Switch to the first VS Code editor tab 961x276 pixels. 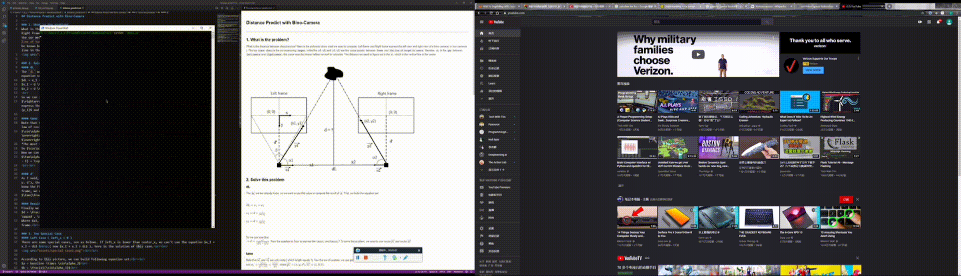[22, 8]
